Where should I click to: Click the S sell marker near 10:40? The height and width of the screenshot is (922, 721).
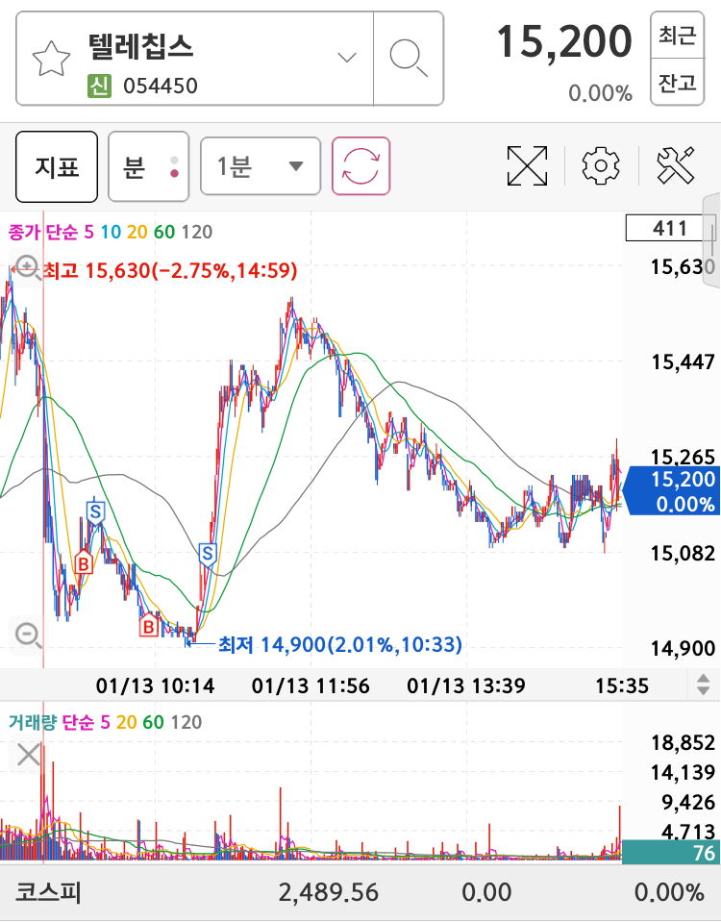click(x=207, y=554)
